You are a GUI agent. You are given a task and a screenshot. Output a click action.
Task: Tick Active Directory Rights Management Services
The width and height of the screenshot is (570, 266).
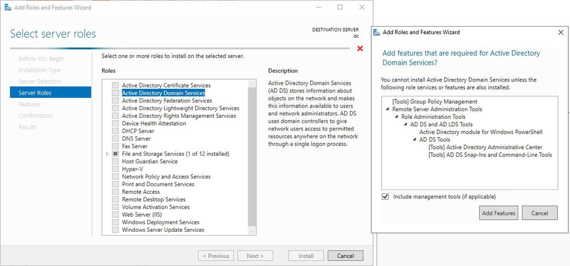(115, 116)
